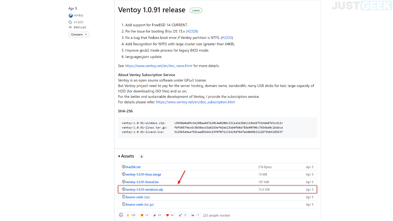Open the Compare dropdown
The width and height of the screenshot is (393, 221).
pos(79,34)
